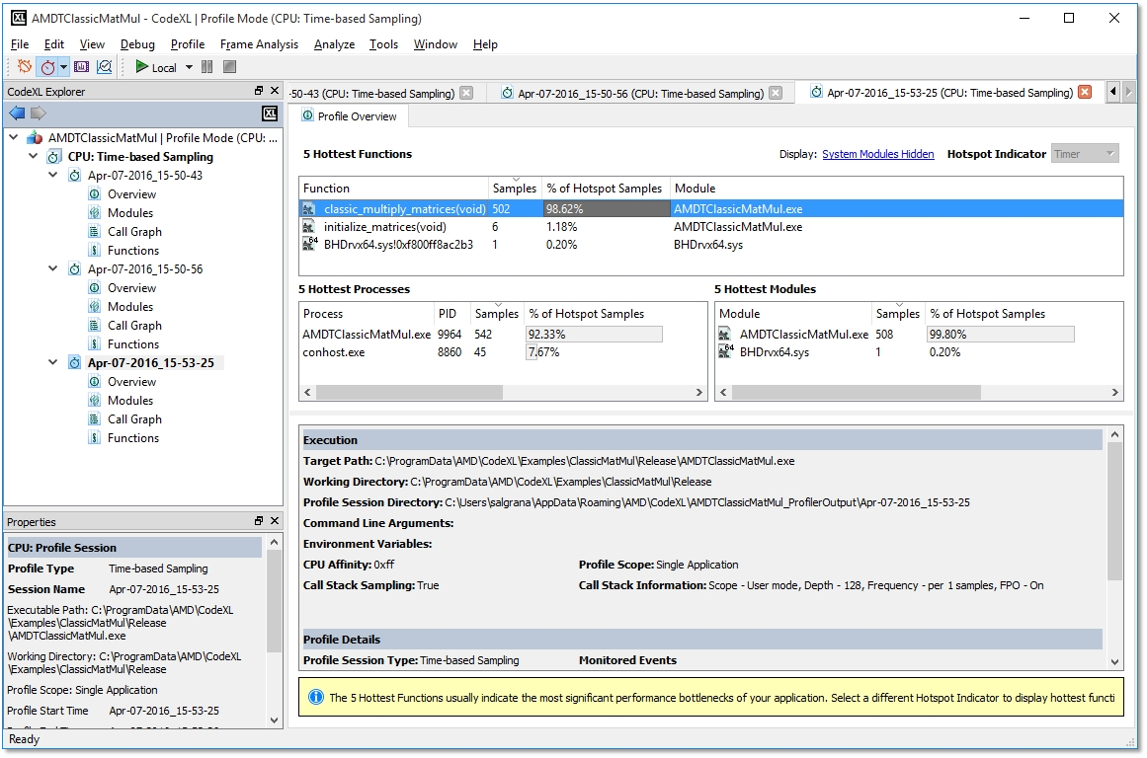Open Functions under session Apr-07-2016_15-50-56
Image resolution: width=1147 pixels, height=758 pixels.
tap(133, 344)
